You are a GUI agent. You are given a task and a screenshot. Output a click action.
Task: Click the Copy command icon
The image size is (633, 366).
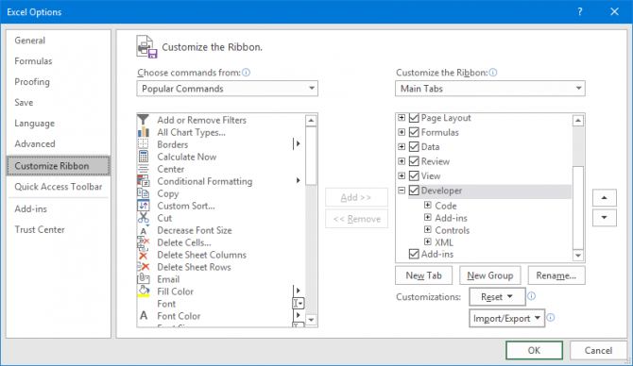144,193
